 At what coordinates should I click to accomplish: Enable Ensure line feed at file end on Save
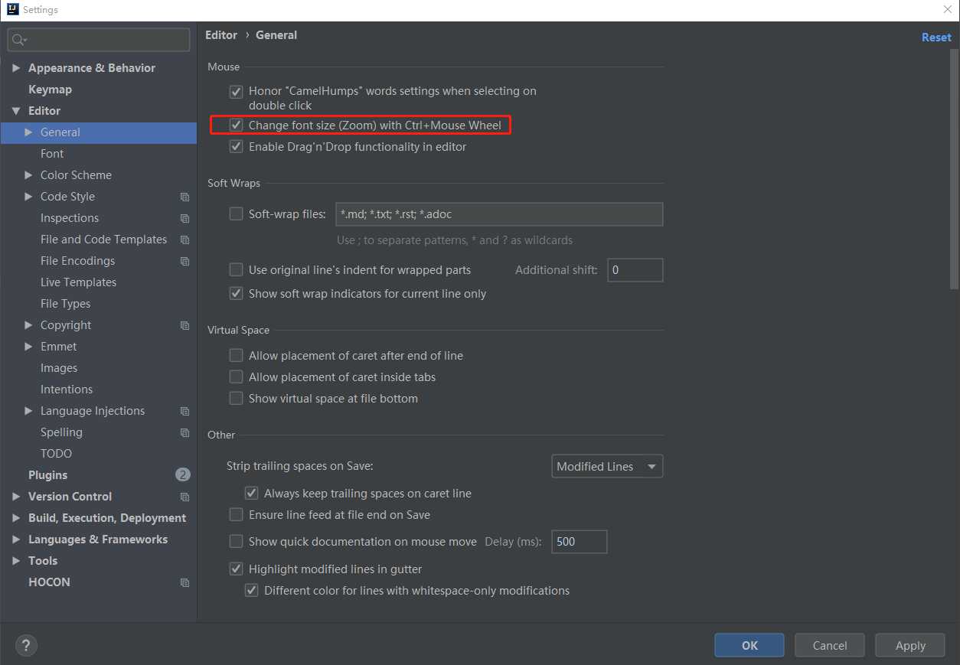(x=236, y=515)
